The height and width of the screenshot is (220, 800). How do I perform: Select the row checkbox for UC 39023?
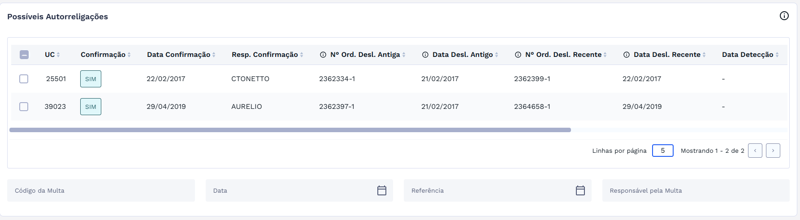pyautogui.click(x=24, y=107)
